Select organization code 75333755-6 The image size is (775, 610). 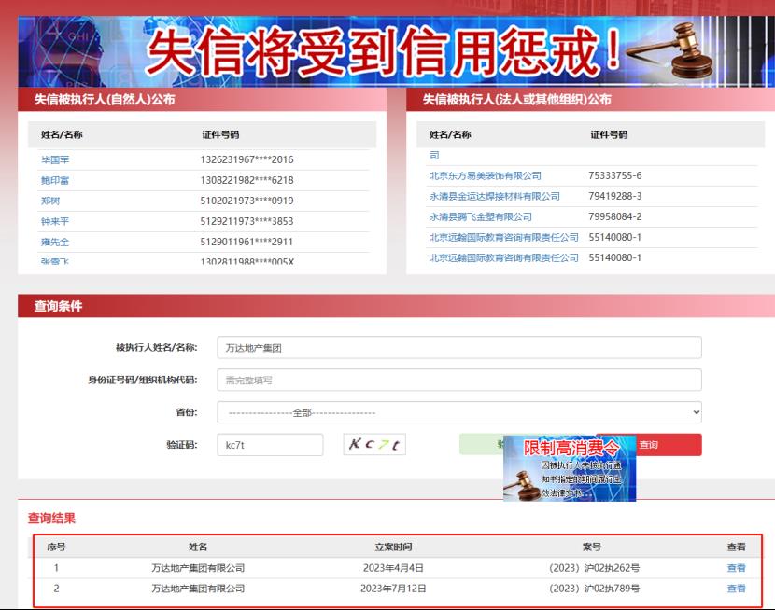point(614,175)
